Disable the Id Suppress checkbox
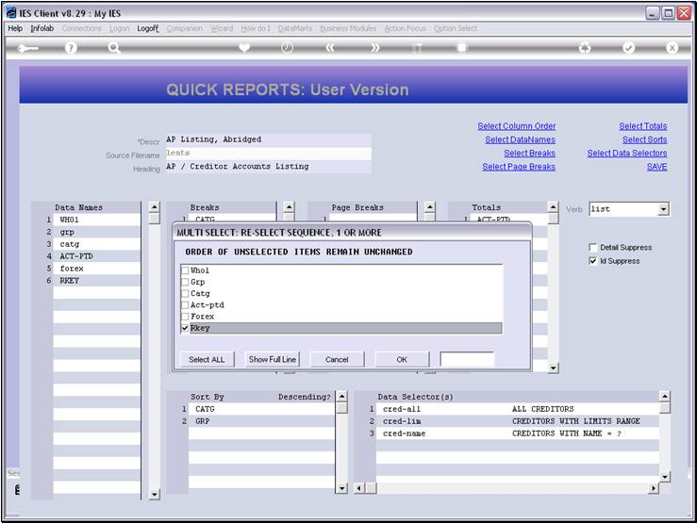The width and height of the screenshot is (697, 523). (x=592, y=261)
